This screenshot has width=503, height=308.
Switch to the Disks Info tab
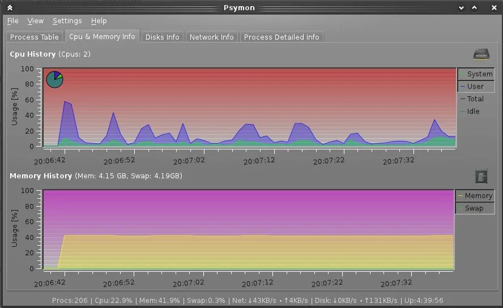coord(163,37)
